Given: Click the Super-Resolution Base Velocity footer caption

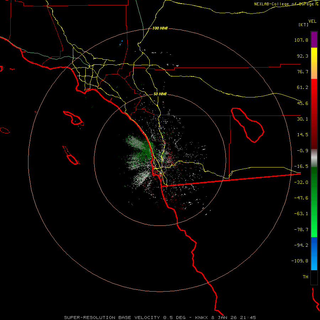Looking at the screenshot, I should [x=160, y=318].
